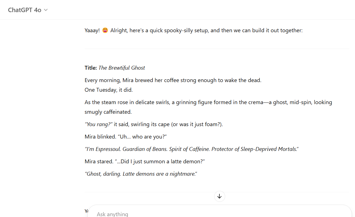This screenshot has width=355, height=217.
Task: Click the Ask anything input field
Action: click(193, 214)
